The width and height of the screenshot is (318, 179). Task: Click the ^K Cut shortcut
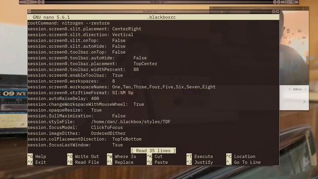[155, 157]
